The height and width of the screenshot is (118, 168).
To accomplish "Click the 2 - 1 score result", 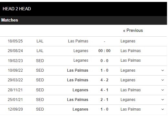I will [104, 100].
